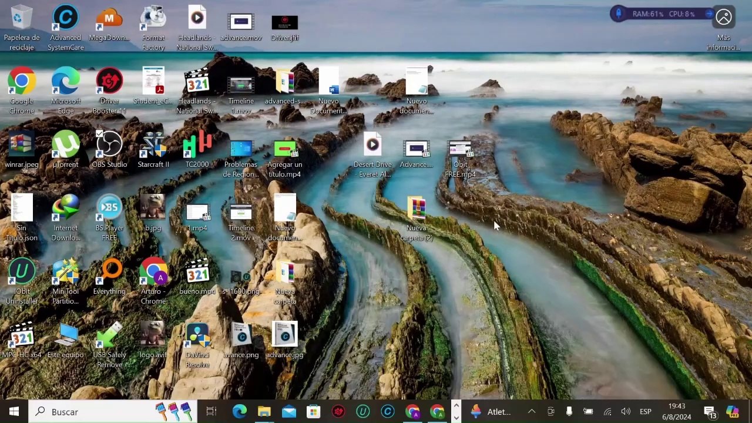Select the advanced-s... folder icon
The width and height of the screenshot is (752, 423).
click(285, 86)
